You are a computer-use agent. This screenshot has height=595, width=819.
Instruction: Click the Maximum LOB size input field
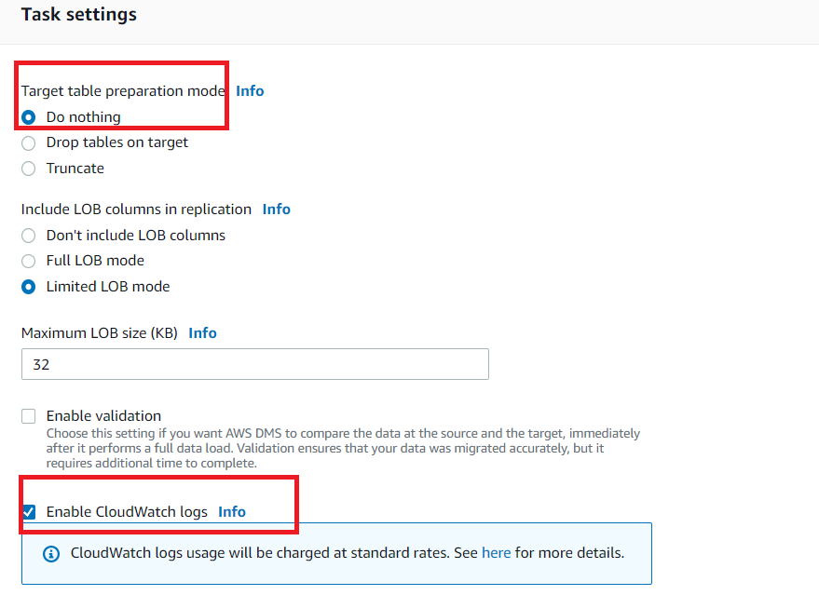pos(255,364)
